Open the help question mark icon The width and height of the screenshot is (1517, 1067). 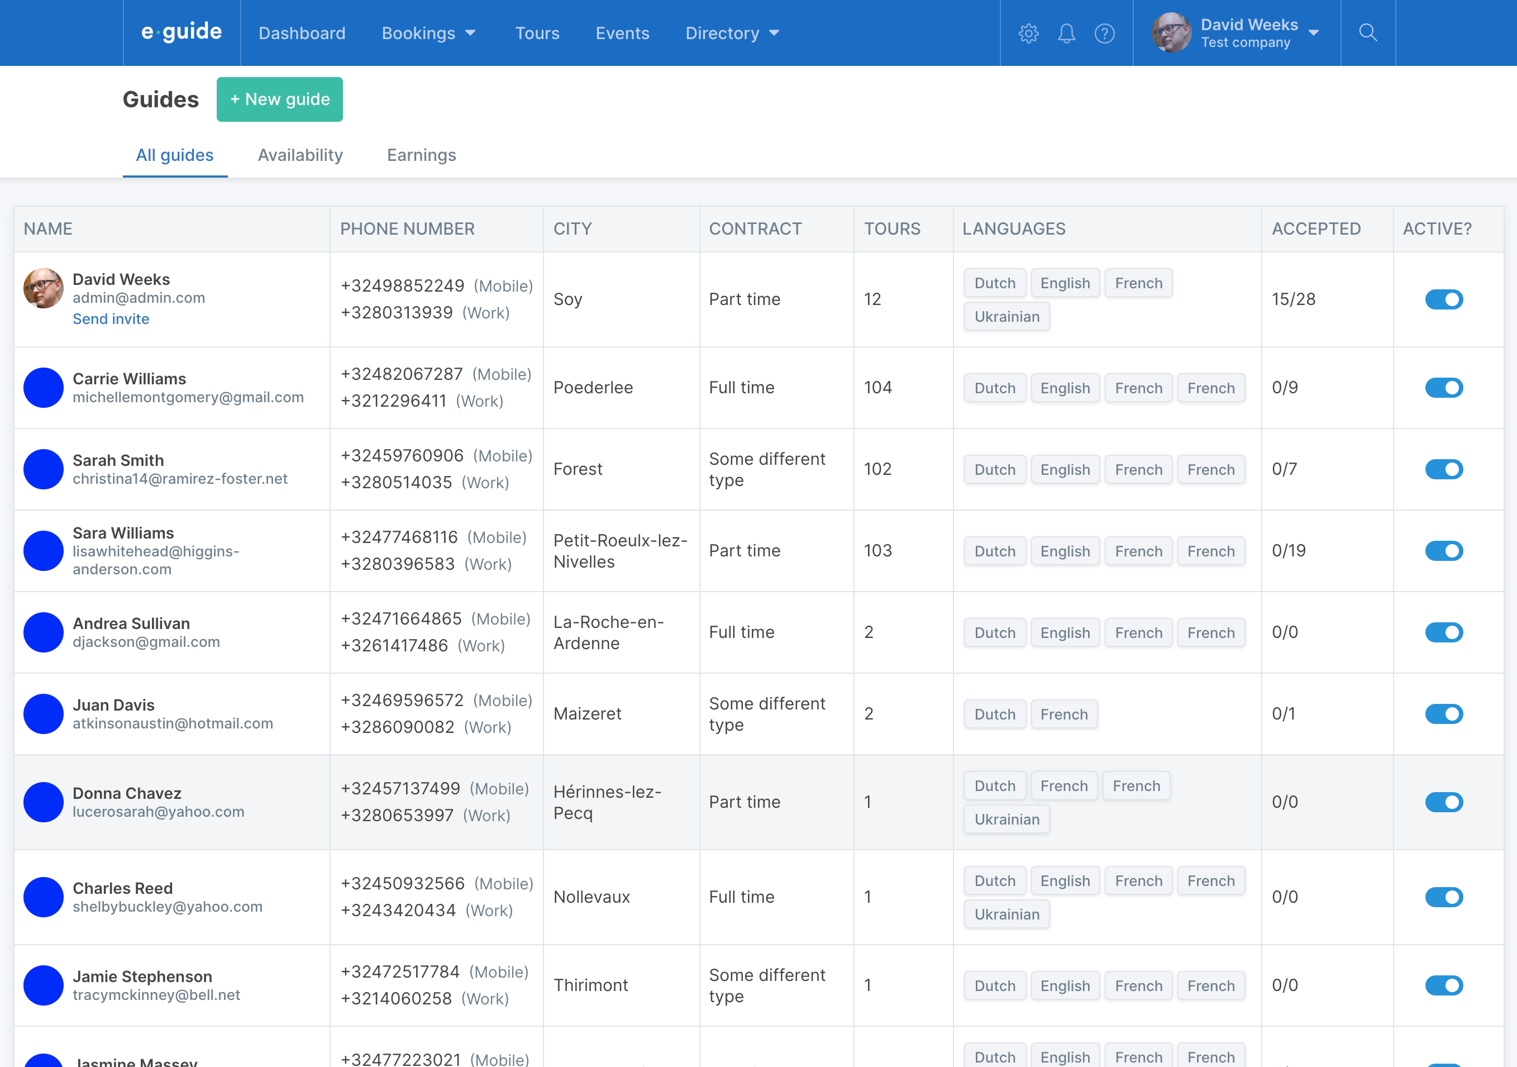point(1105,32)
